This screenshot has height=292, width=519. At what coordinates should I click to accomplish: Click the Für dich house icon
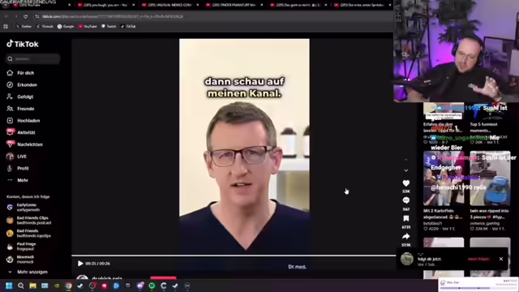(10, 73)
